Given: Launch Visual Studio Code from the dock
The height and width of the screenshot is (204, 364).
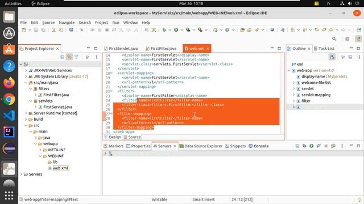Looking at the screenshot, I should [x=9, y=116].
